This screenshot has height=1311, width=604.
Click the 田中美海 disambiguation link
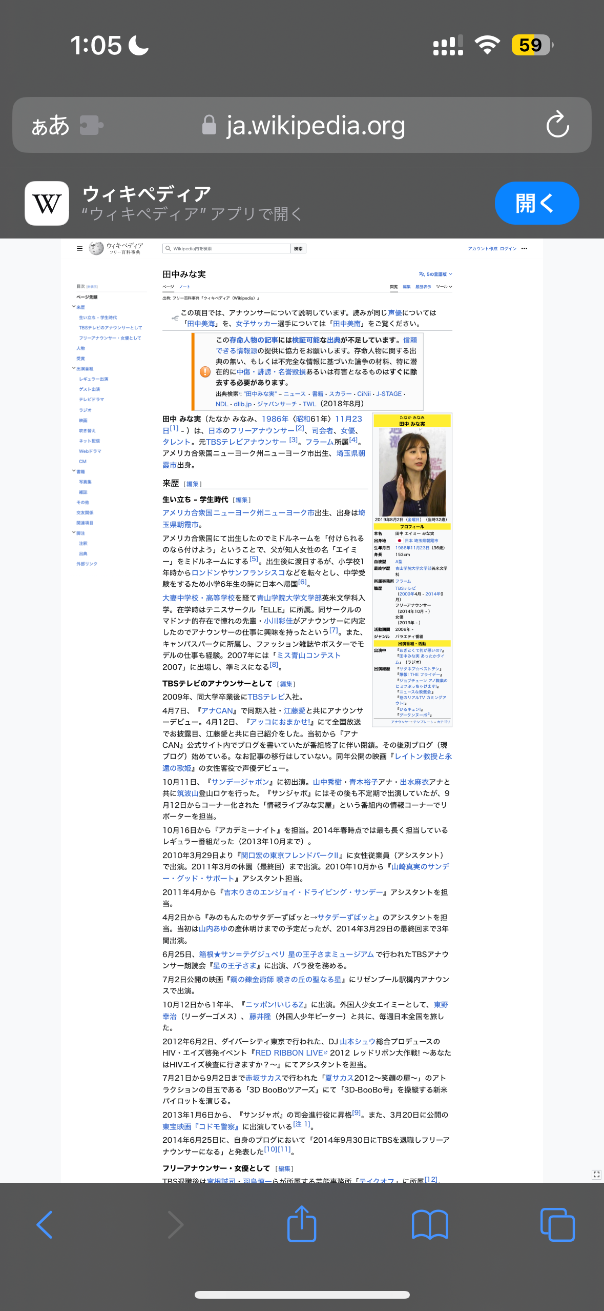click(201, 324)
